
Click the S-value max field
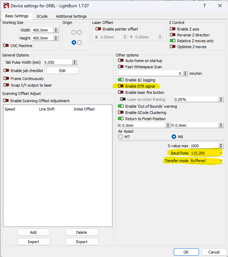pos(204,146)
